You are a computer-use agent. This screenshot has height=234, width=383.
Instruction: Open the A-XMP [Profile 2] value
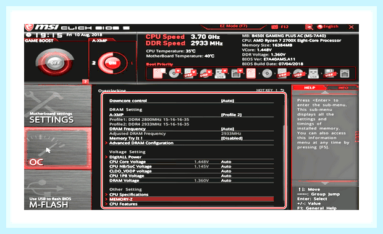click(231, 115)
